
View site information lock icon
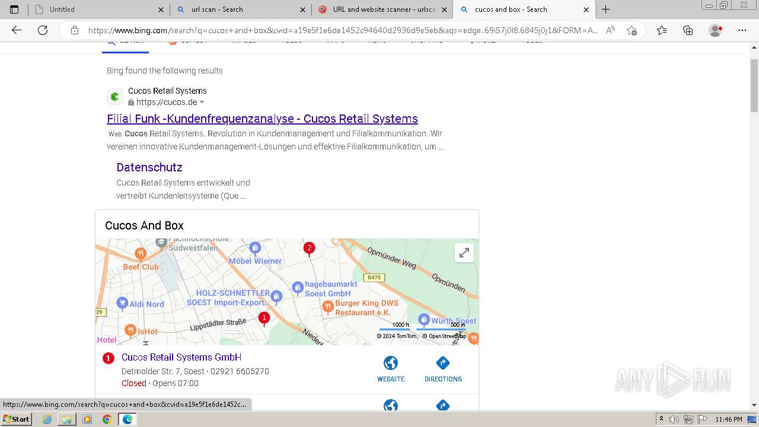click(74, 30)
